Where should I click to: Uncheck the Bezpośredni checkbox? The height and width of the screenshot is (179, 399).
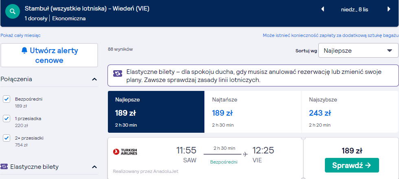tap(7, 99)
